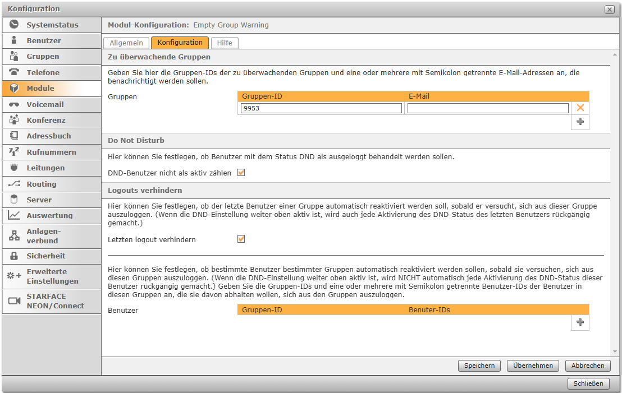The image size is (622, 393).
Task: Click the Systemstatus gauge icon in sidebar
Action: click(14, 25)
